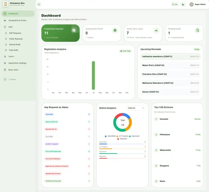
Task: Select the This Year filter button
Action: click(125, 51)
